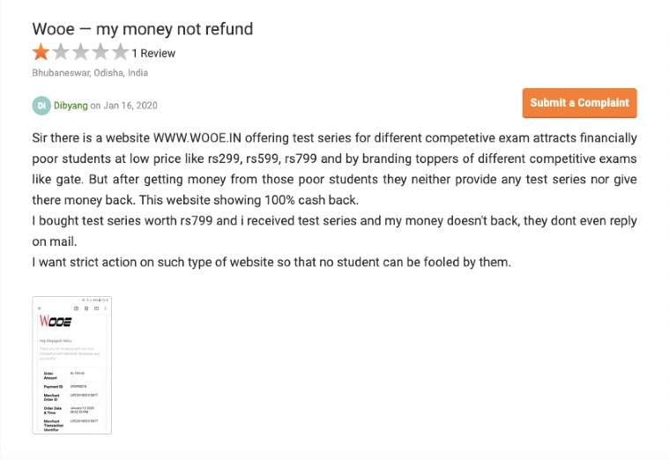The width and height of the screenshot is (669, 460).
Task: Click the Wooe logo in attached screenshot
Action: tap(56, 322)
